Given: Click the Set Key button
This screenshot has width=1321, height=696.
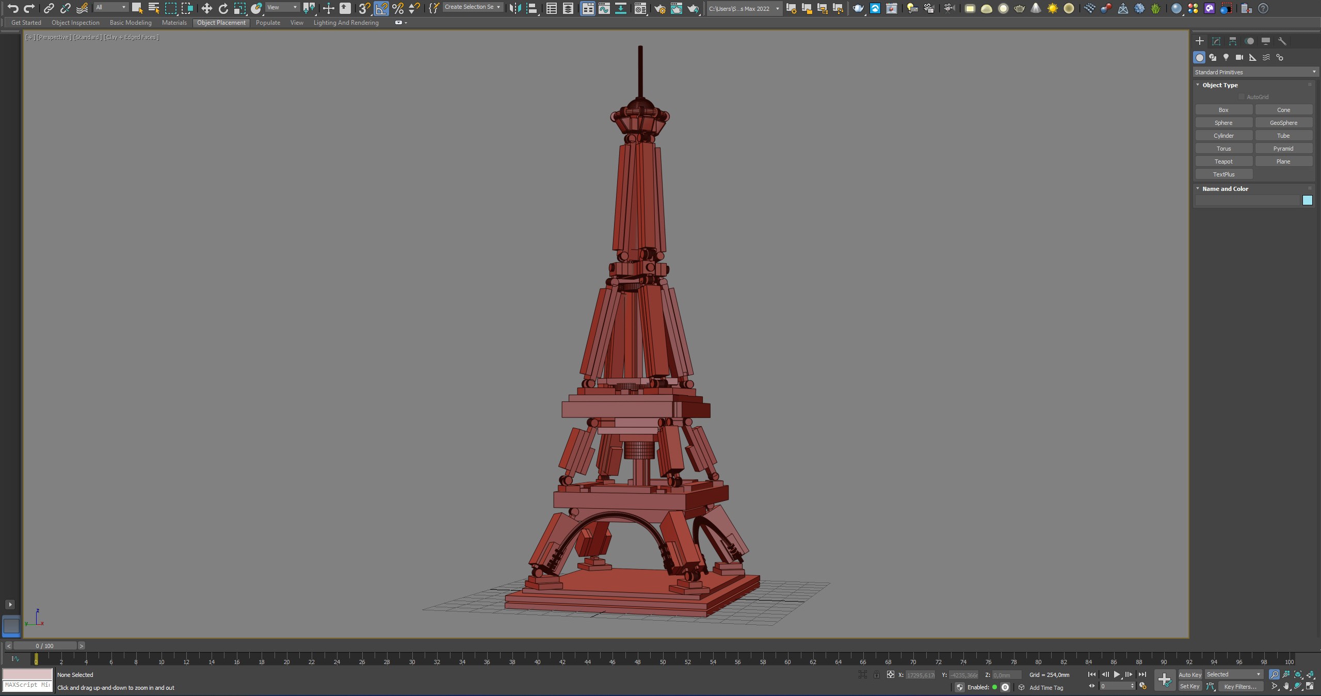Looking at the screenshot, I should [x=1189, y=686].
